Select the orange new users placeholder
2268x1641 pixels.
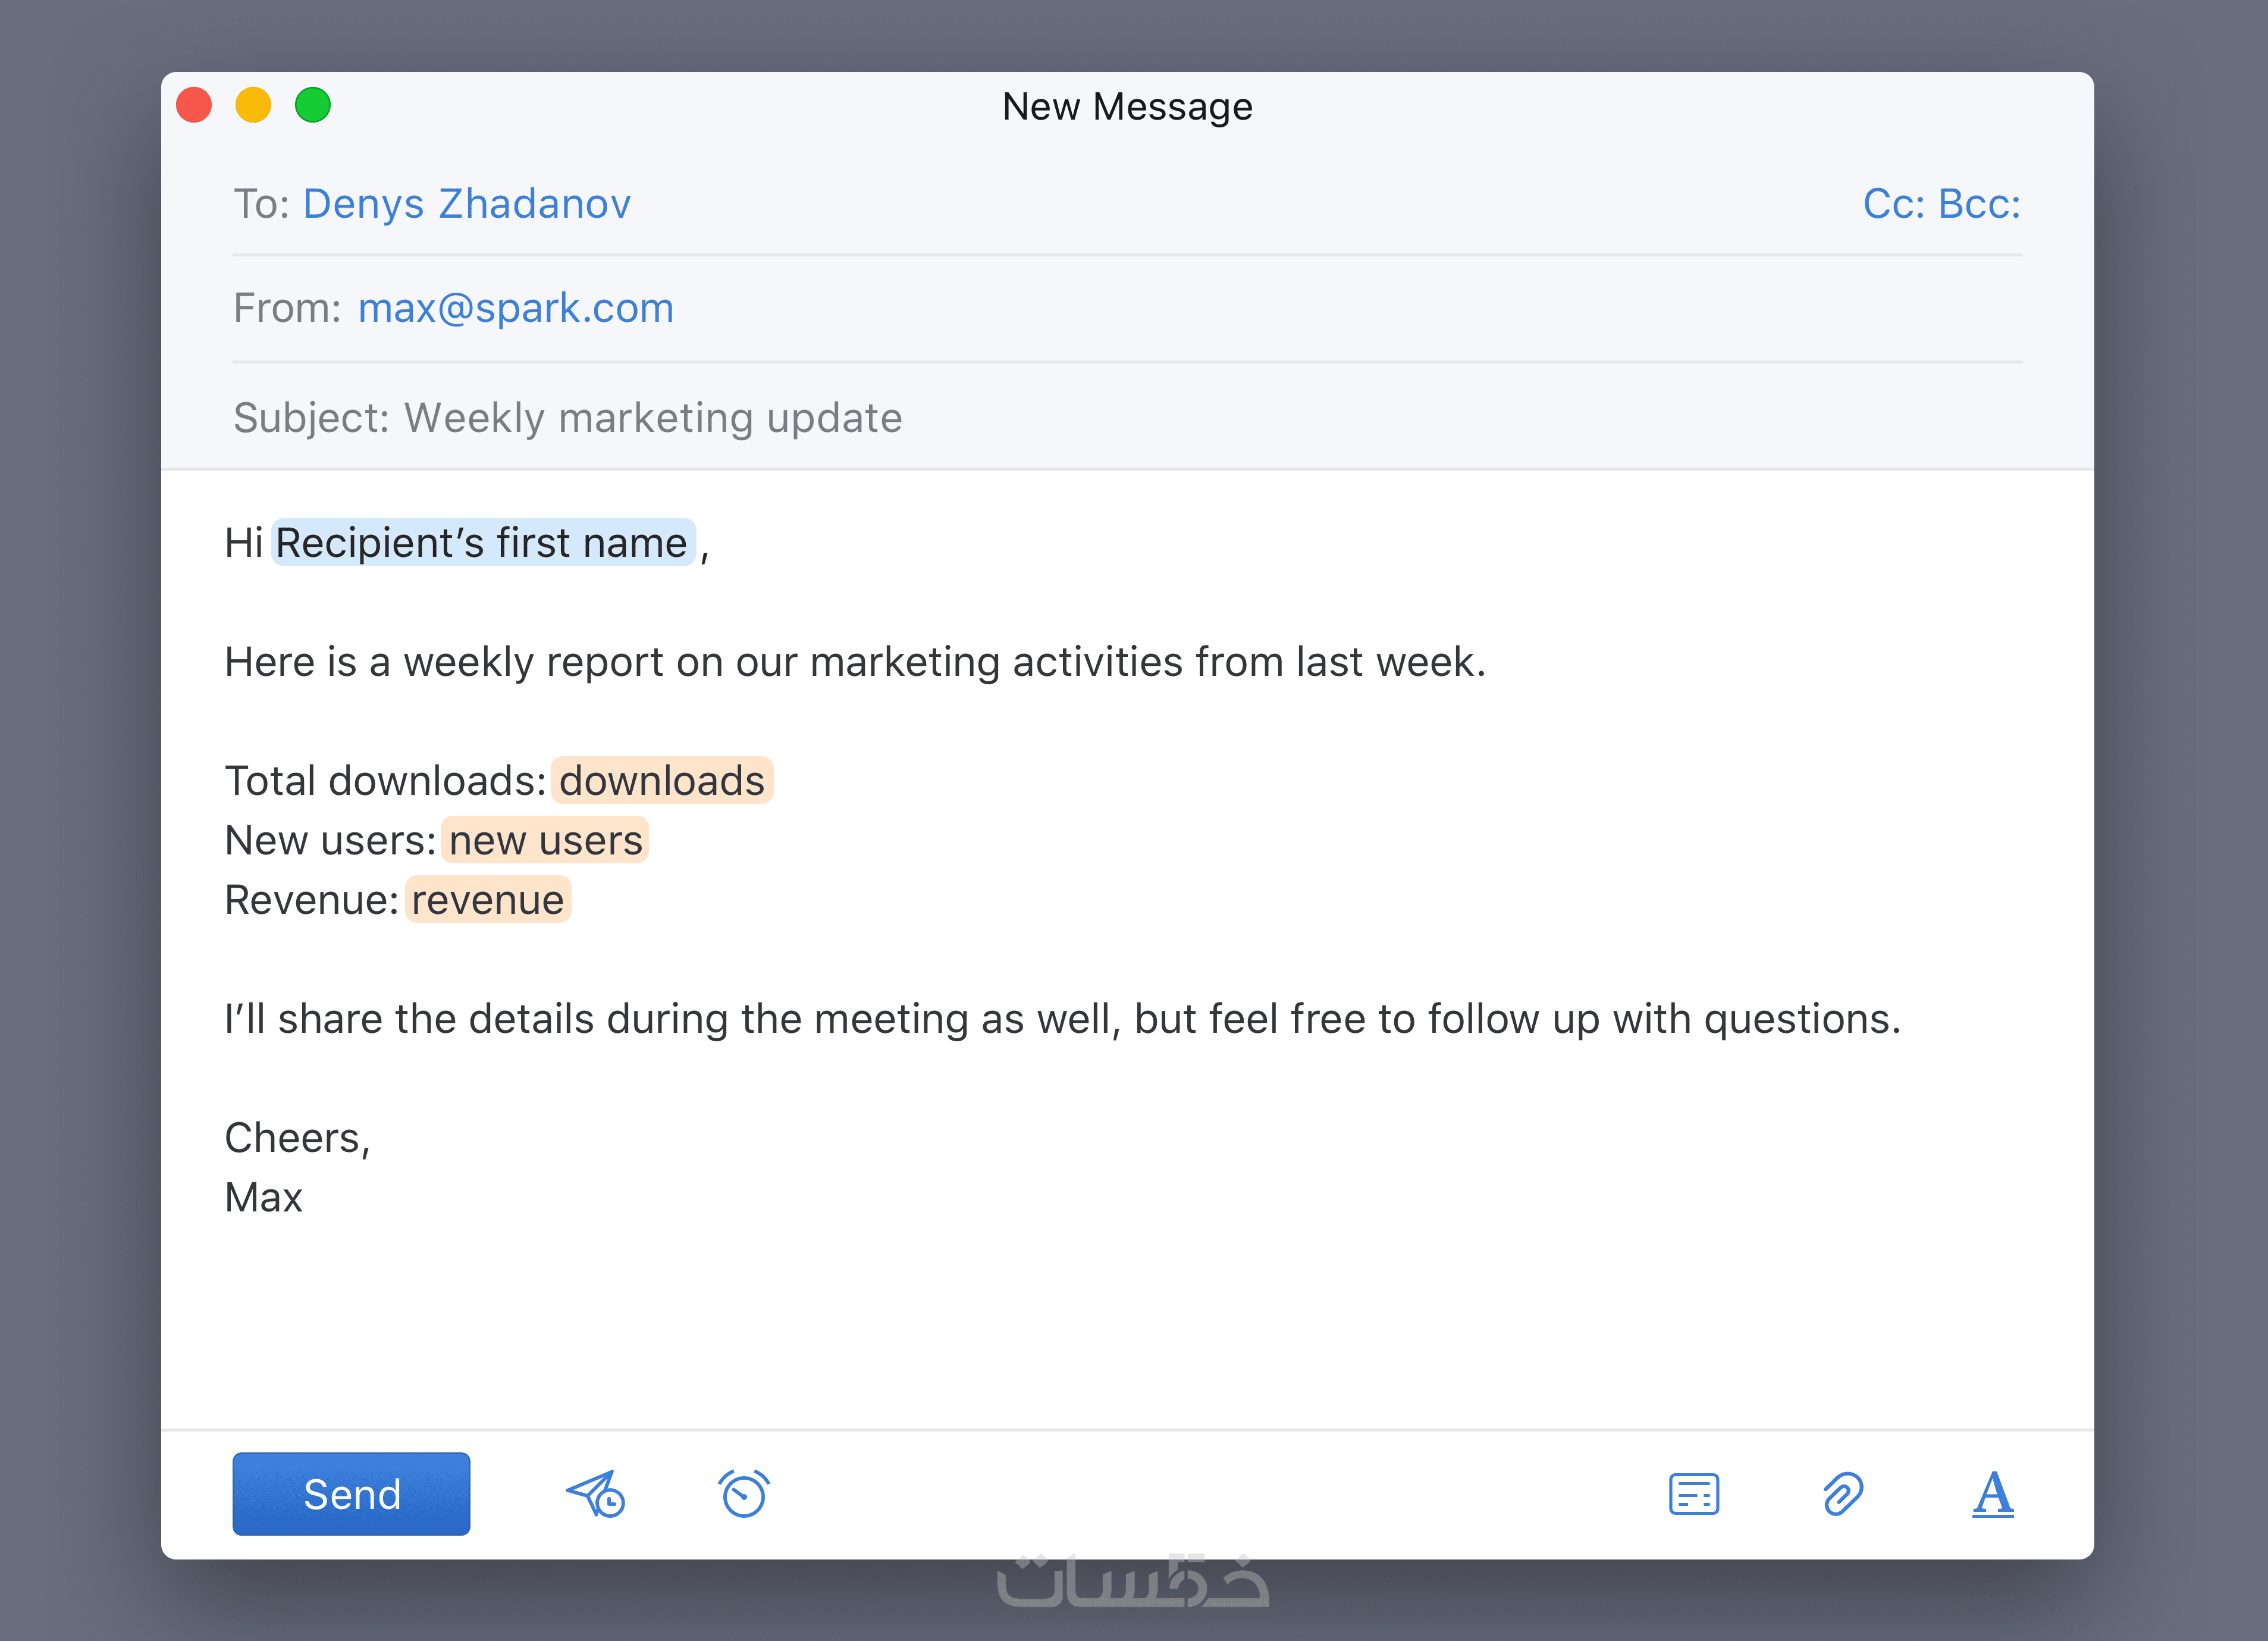pyautogui.click(x=545, y=841)
